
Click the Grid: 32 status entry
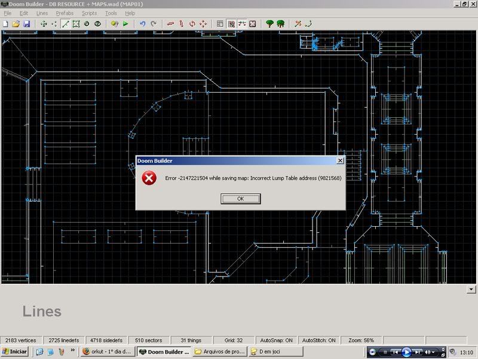point(234,340)
